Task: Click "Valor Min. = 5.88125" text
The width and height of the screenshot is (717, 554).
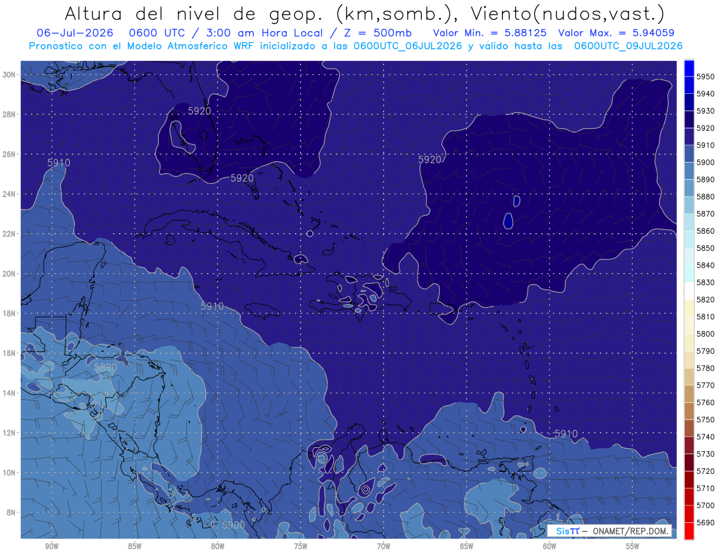Action: (x=490, y=33)
